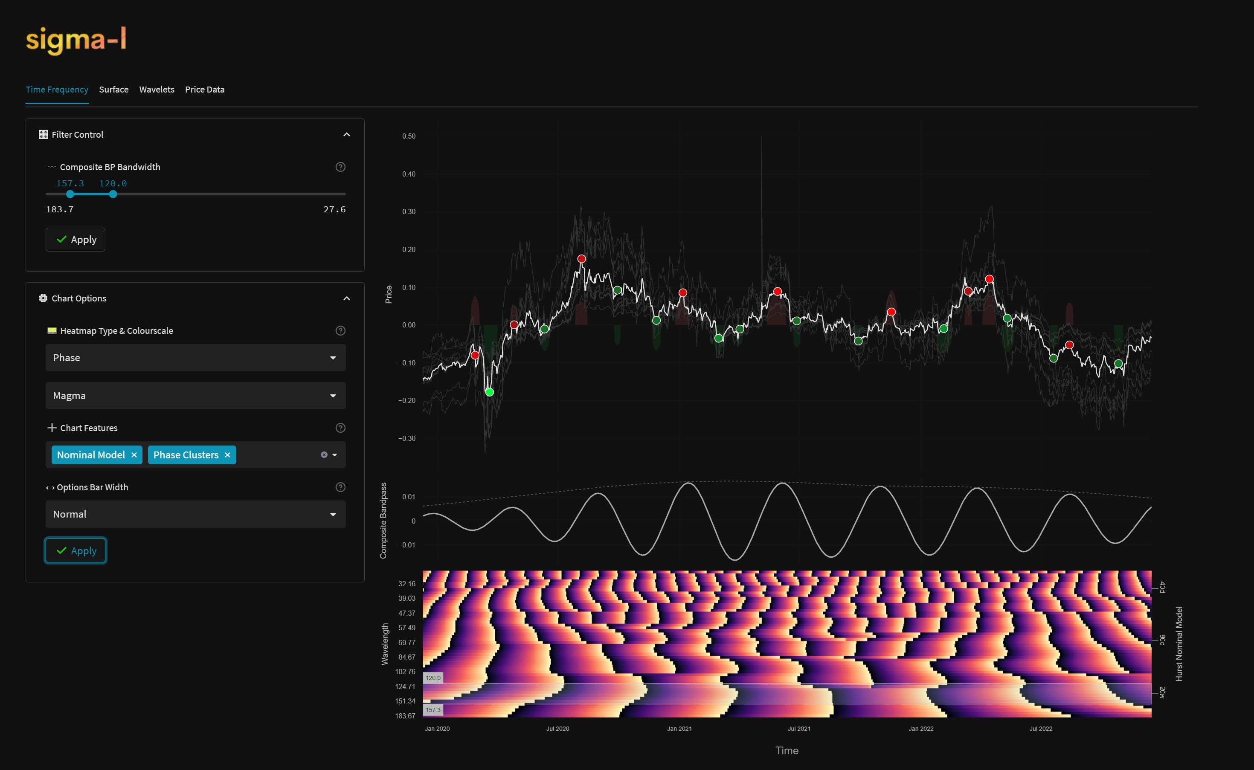Click help icon for Options Bar Width
1254x770 pixels.
pos(340,487)
